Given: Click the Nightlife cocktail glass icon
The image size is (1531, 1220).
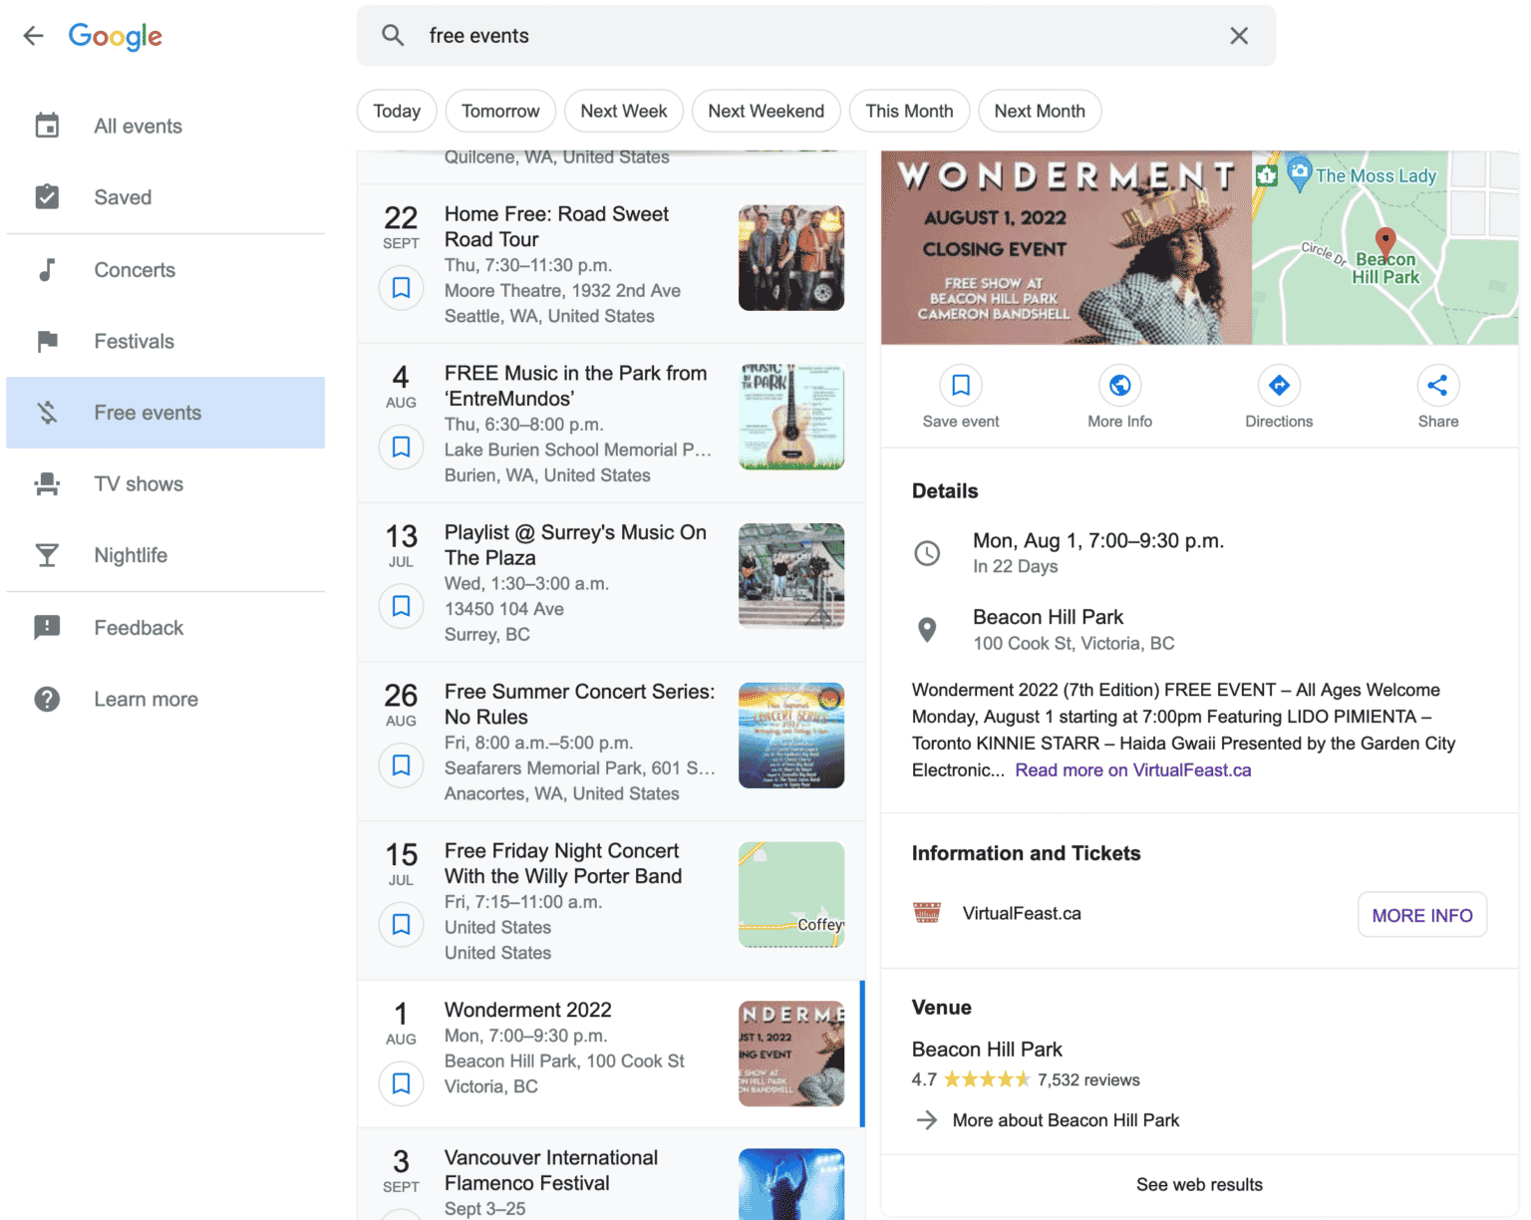Looking at the screenshot, I should click(47, 555).
